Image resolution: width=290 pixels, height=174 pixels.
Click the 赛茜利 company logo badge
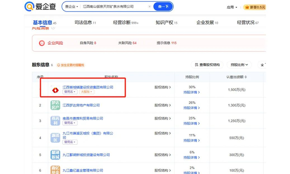pos(55,121)
